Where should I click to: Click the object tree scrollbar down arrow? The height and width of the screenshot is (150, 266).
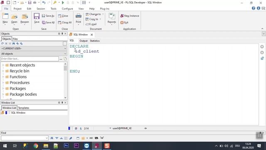pyautogui.click(x=65, y=97)
